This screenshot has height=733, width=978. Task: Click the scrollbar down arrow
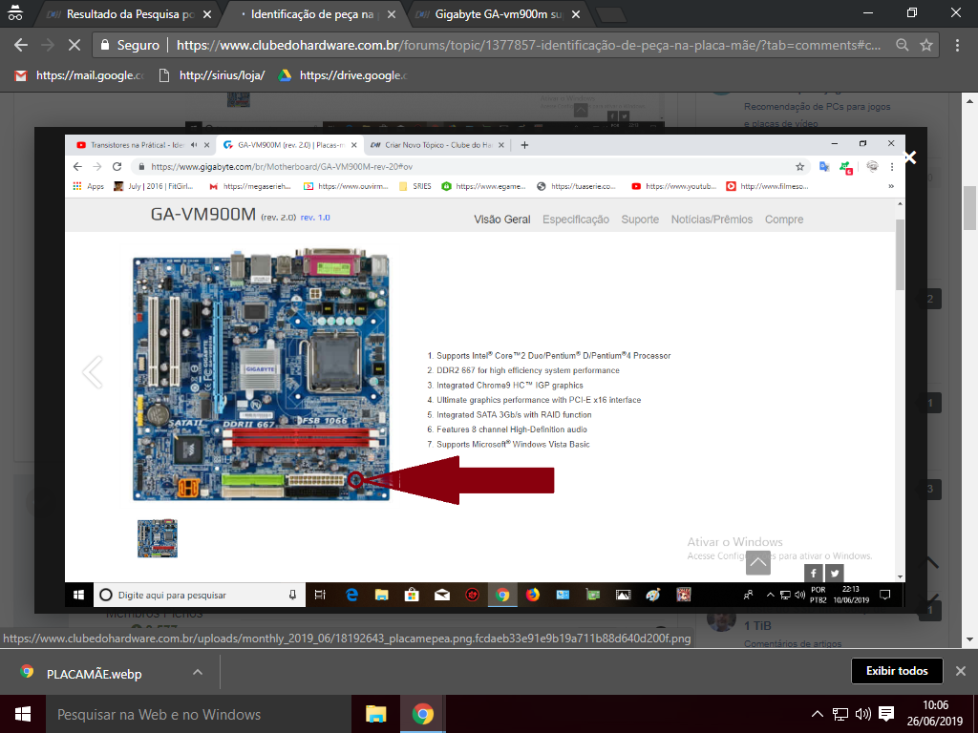(x=970, y=639)
